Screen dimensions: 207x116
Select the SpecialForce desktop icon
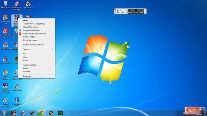coord(28,5)
